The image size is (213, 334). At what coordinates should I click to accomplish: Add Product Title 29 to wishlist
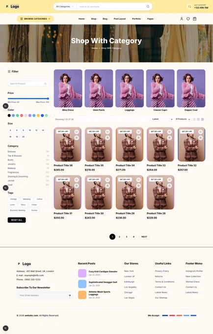click(138, 180)
